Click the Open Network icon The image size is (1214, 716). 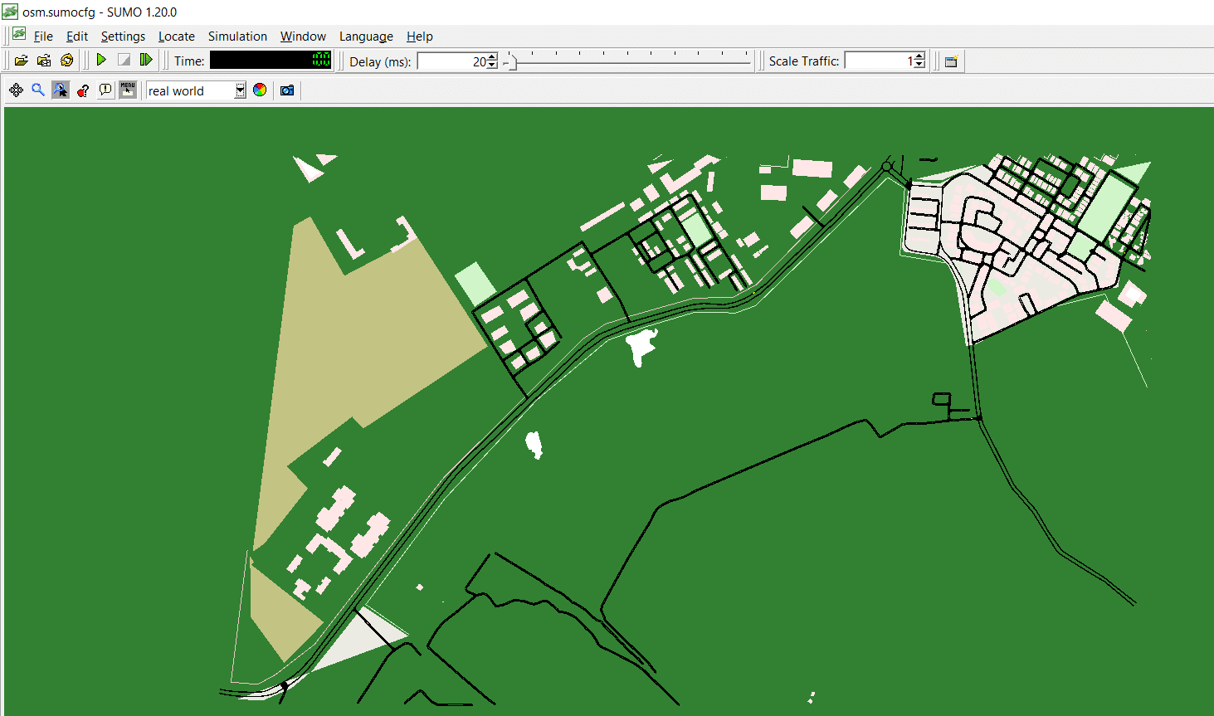coord(44,61)
